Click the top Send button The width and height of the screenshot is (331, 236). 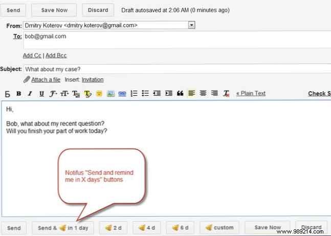(x=13, y=10)
